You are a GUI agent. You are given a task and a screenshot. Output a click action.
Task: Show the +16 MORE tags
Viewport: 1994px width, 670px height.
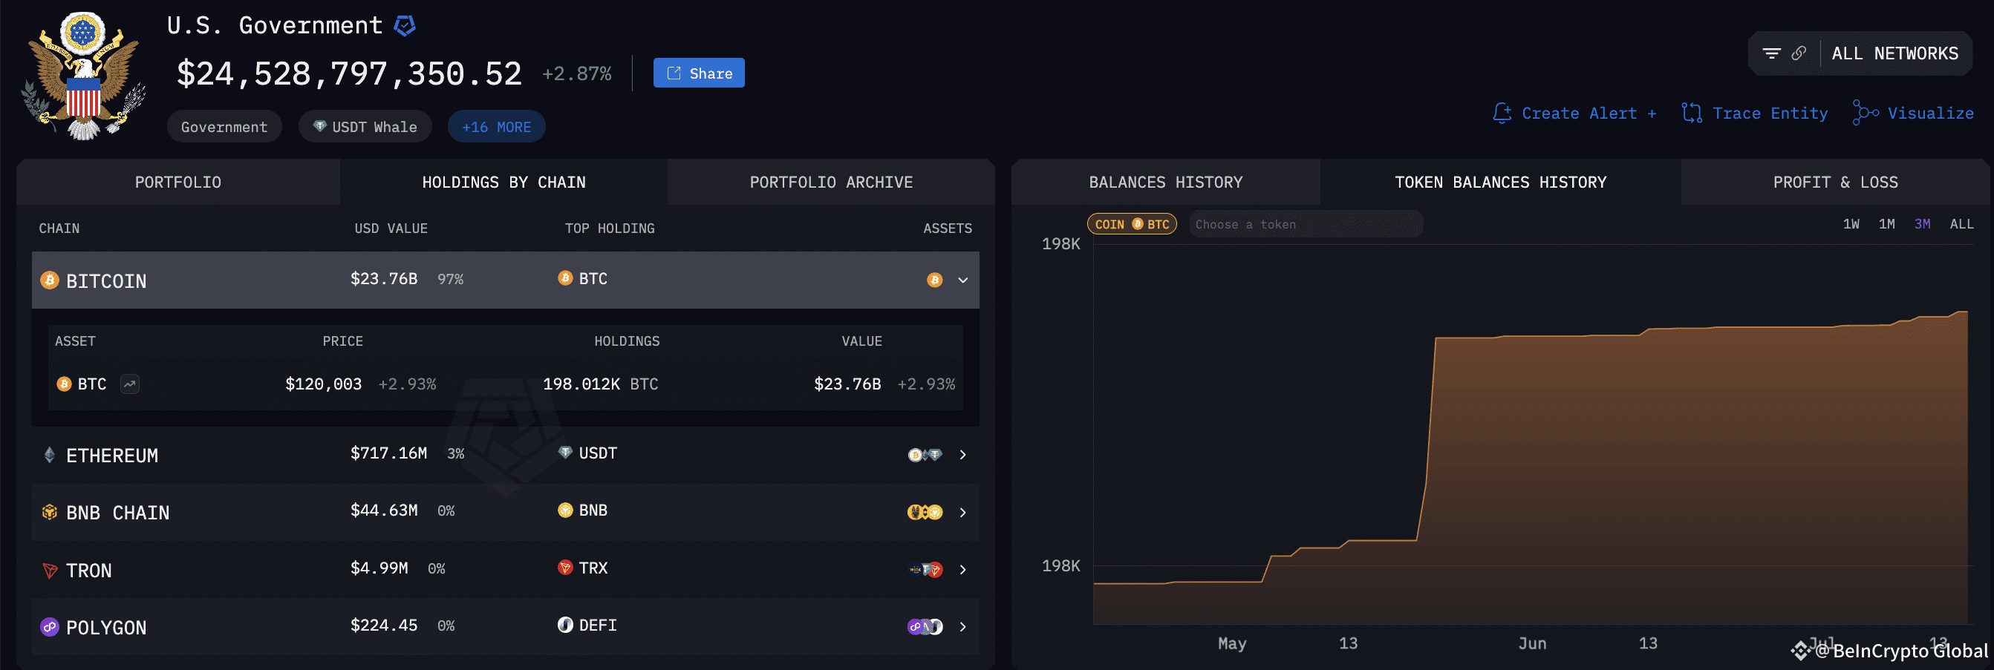click(496, 126)
